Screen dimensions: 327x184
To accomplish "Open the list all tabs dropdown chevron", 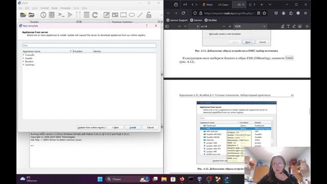I will tap(270, 5).
